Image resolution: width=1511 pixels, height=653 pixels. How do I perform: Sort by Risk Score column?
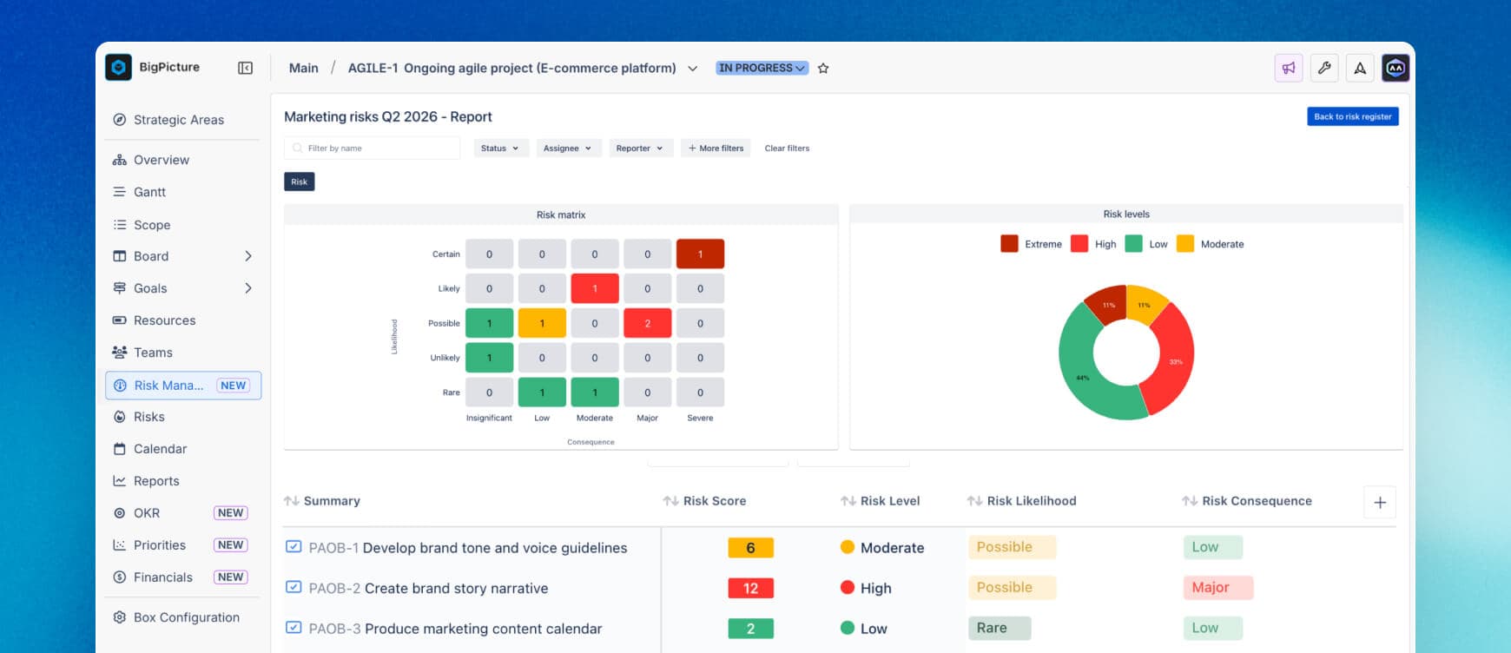pos(704,501)
